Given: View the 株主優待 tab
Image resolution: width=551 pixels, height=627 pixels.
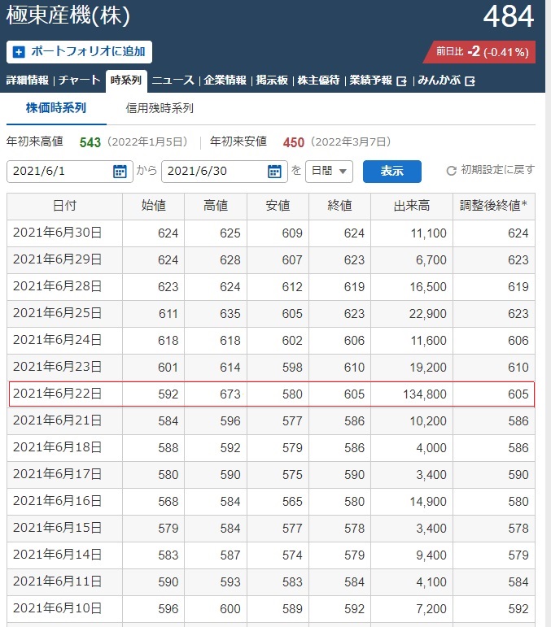Looking at the screenshot, I should coord(318,81).
